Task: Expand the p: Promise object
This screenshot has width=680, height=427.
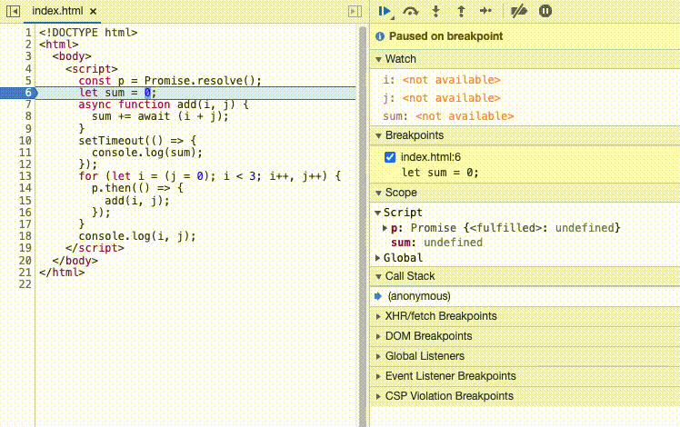Action: pos(385,228)
